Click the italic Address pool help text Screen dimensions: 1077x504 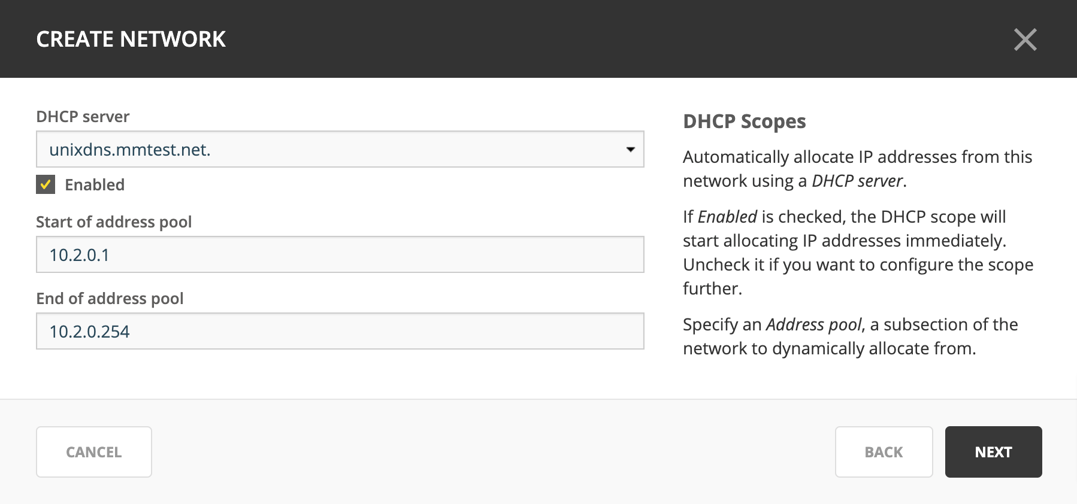click(x=814, y=324)
